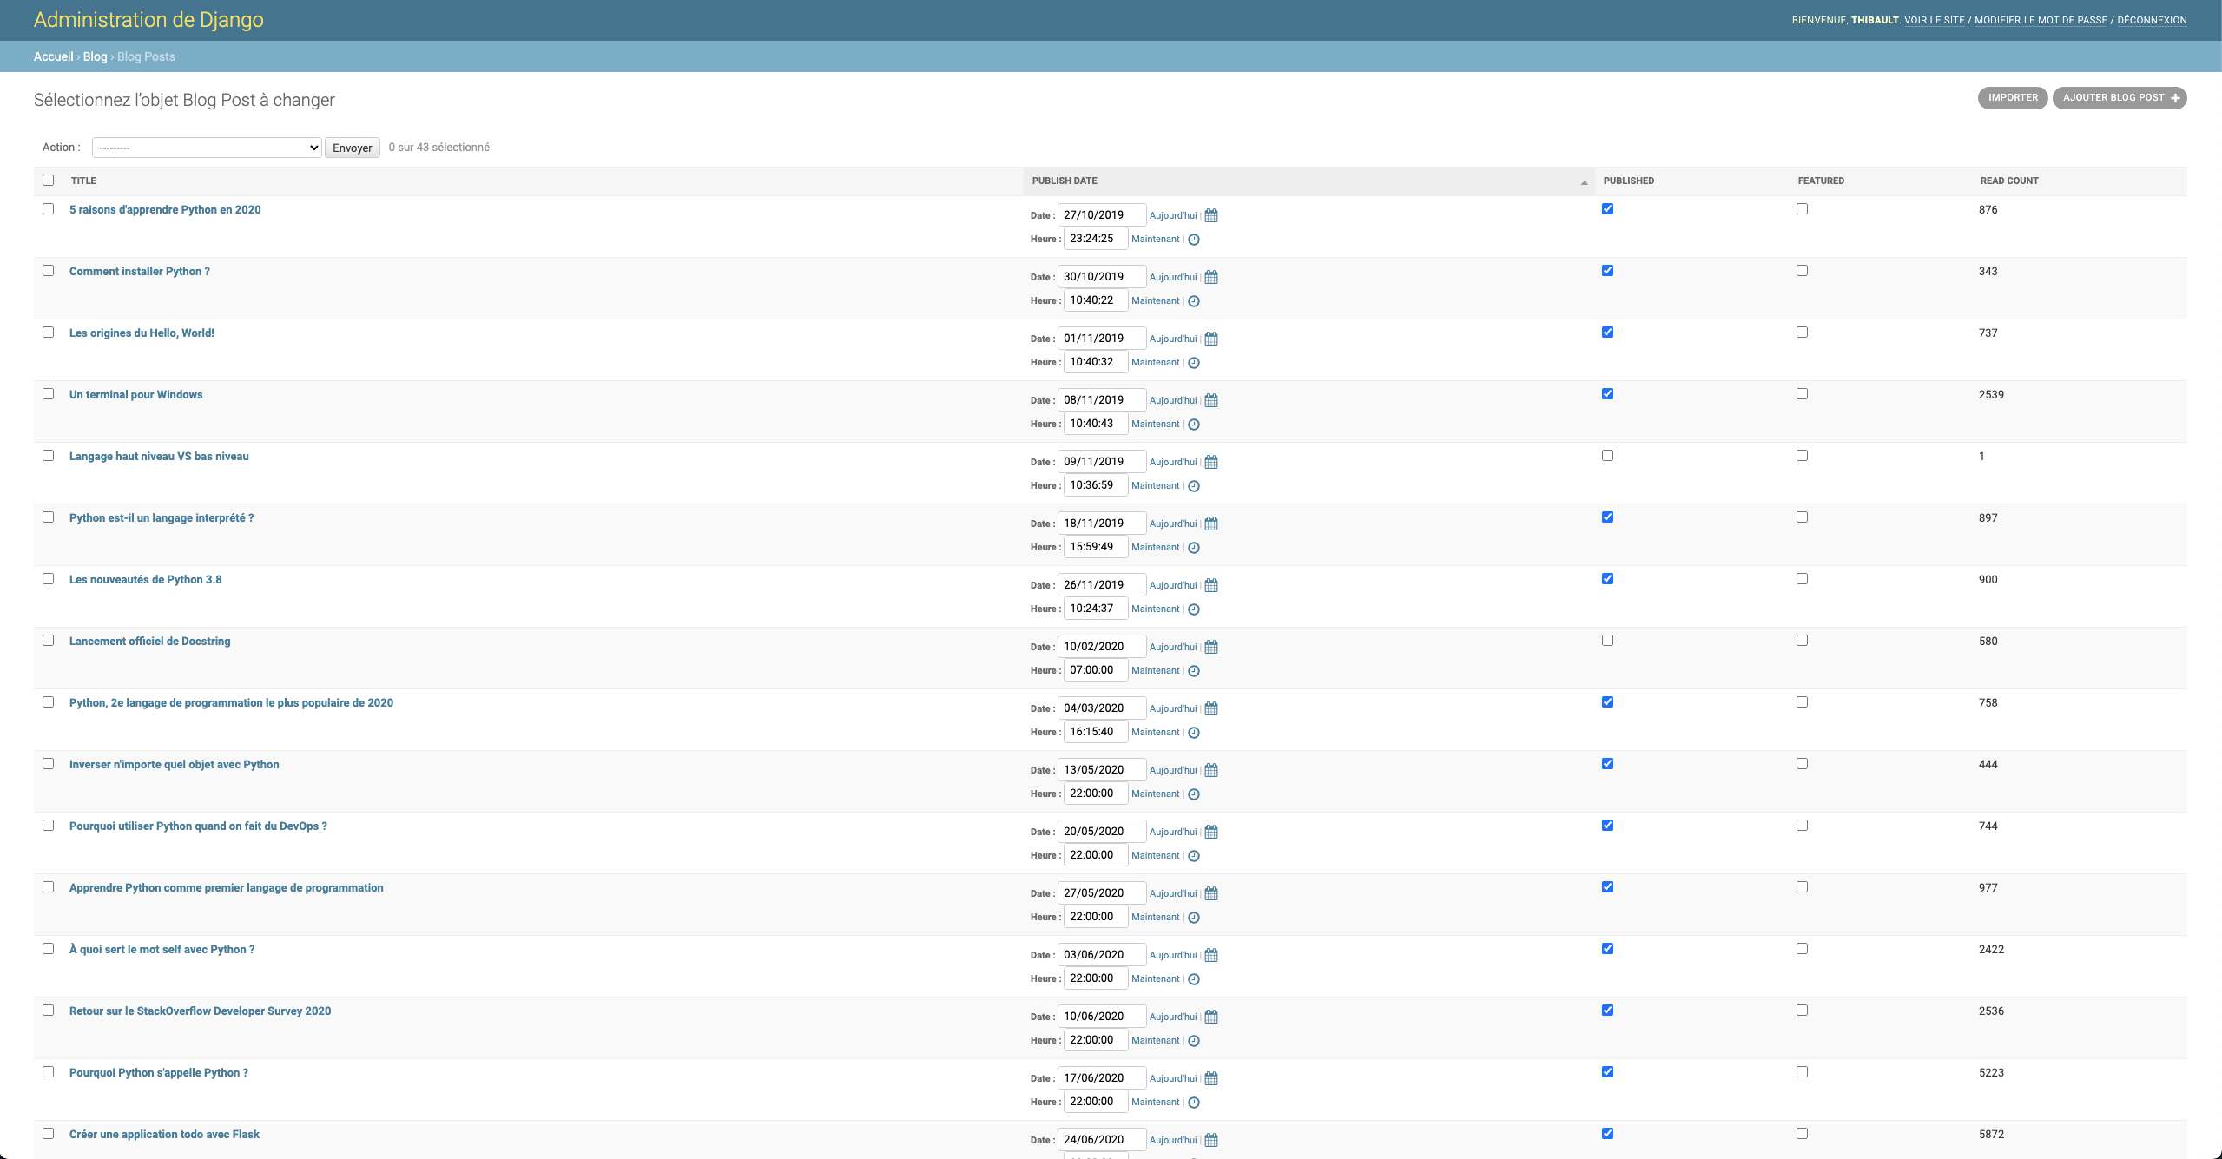Click clock icon beside 16:15:40 time
This screenshot has width=2222, height=1159.
click(x=1194, y=733)
